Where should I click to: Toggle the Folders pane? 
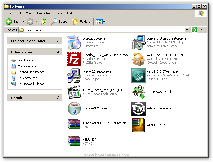coord(81,22)
